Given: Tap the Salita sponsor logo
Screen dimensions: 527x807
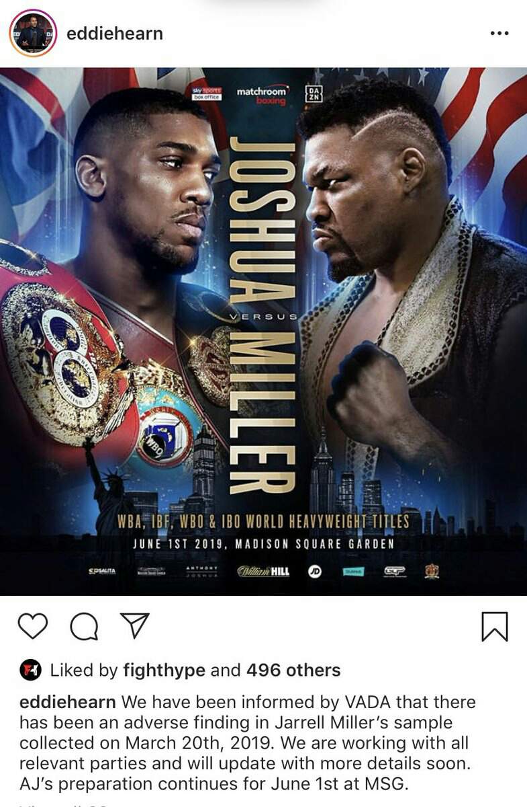Looking at the screenshot, I should [x=102, y=572].
